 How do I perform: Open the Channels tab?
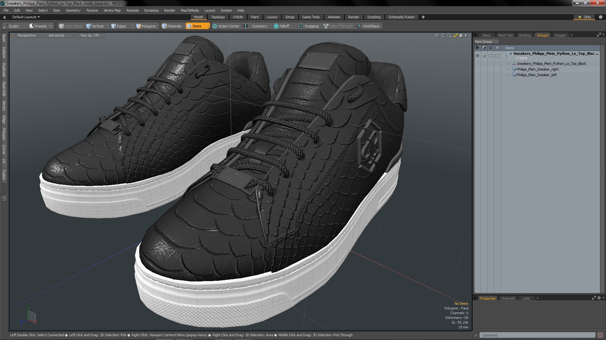point(508,298)
